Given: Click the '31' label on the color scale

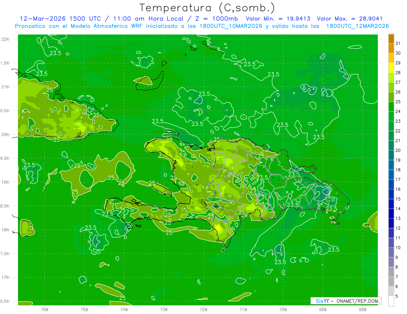Looking at the screenshot, I should (398, 43).
